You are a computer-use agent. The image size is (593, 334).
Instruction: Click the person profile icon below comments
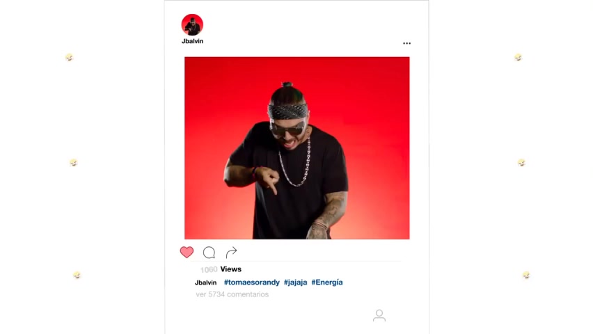point(379,315)
